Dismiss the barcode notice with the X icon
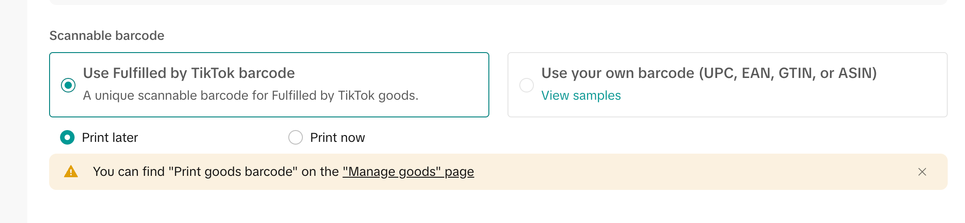The width and height of the screenshot is (965, 223). [x=922, y=172]
